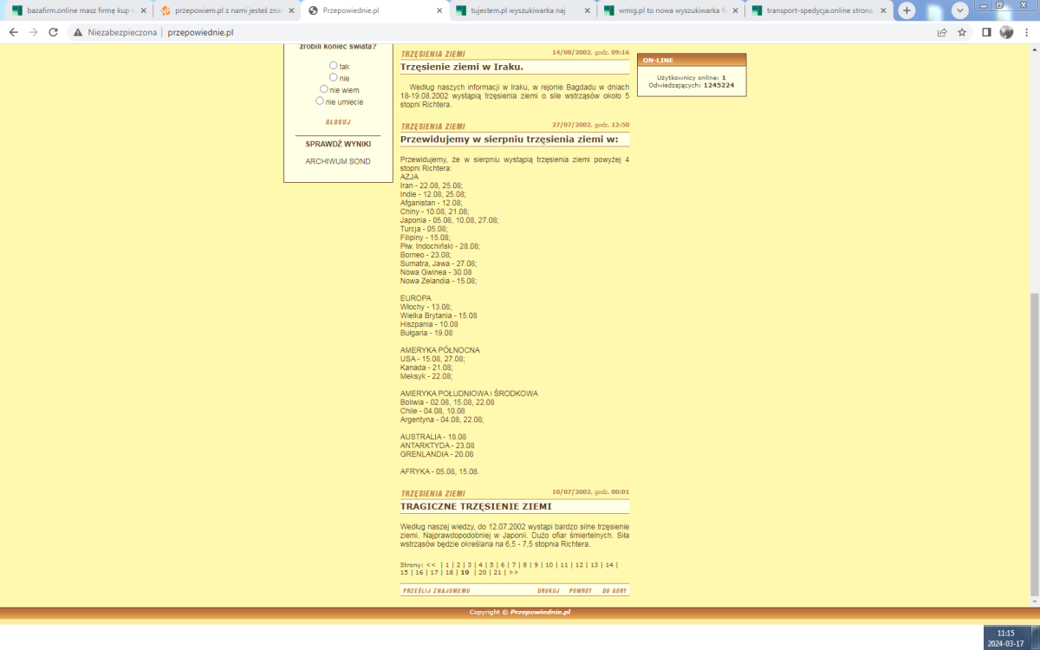Image resolution: width=1040 pixels, height=650 pixels.
Task: Select the 'nie wiem' radio button
Action: coord(324,88)
